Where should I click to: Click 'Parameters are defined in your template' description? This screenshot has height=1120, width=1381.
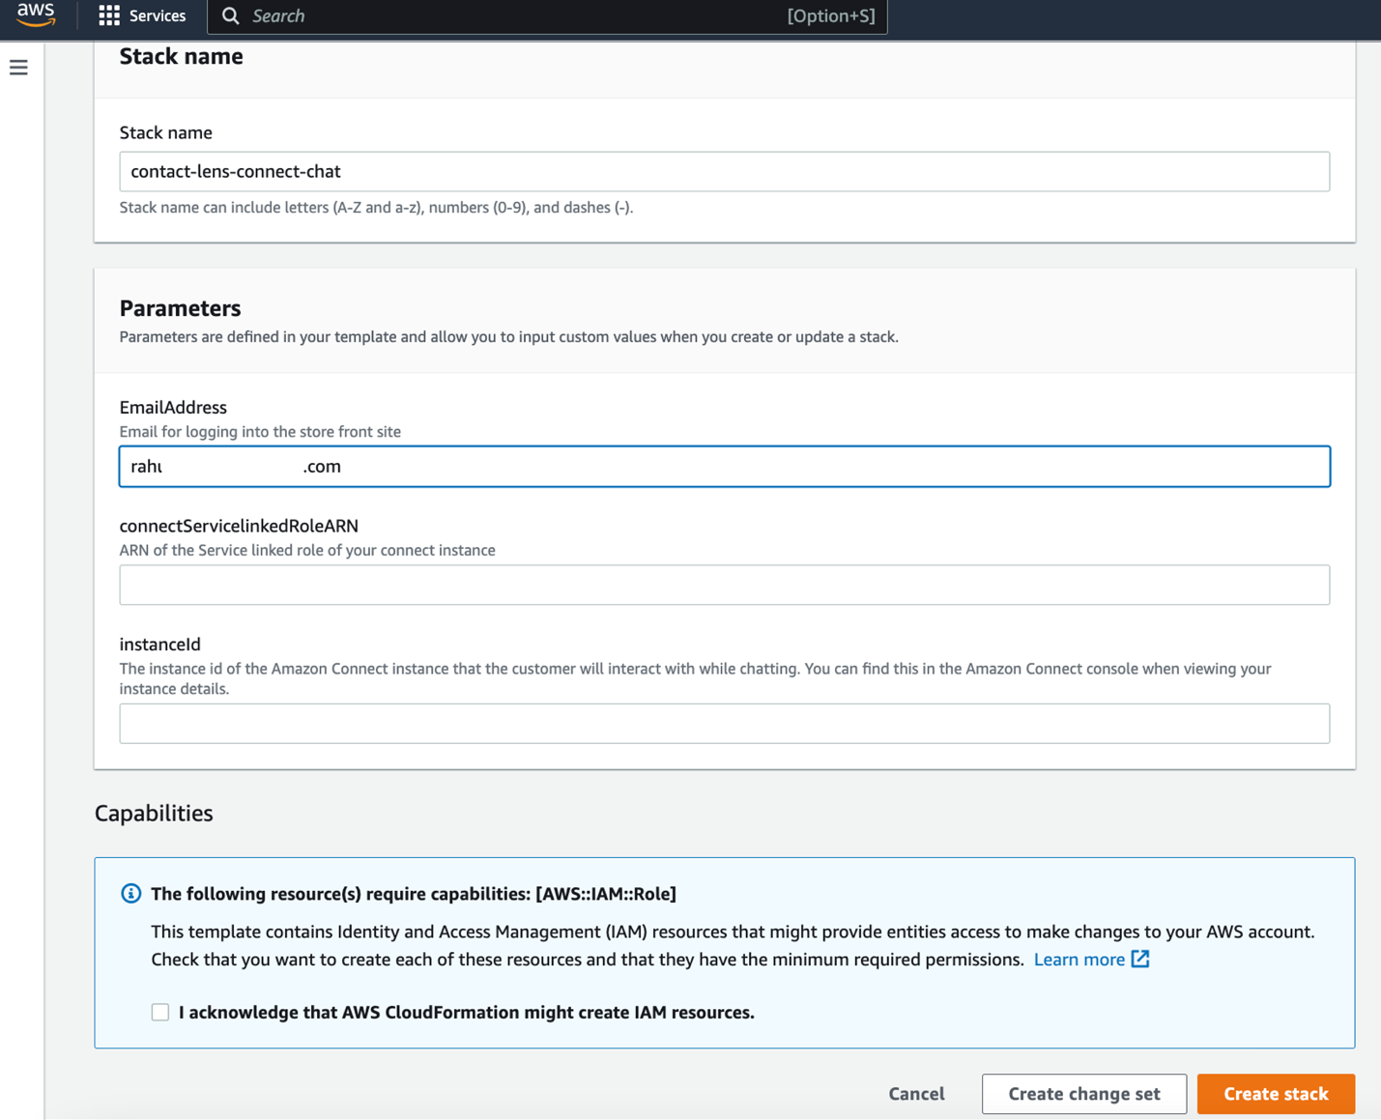[x=509, y=337]
